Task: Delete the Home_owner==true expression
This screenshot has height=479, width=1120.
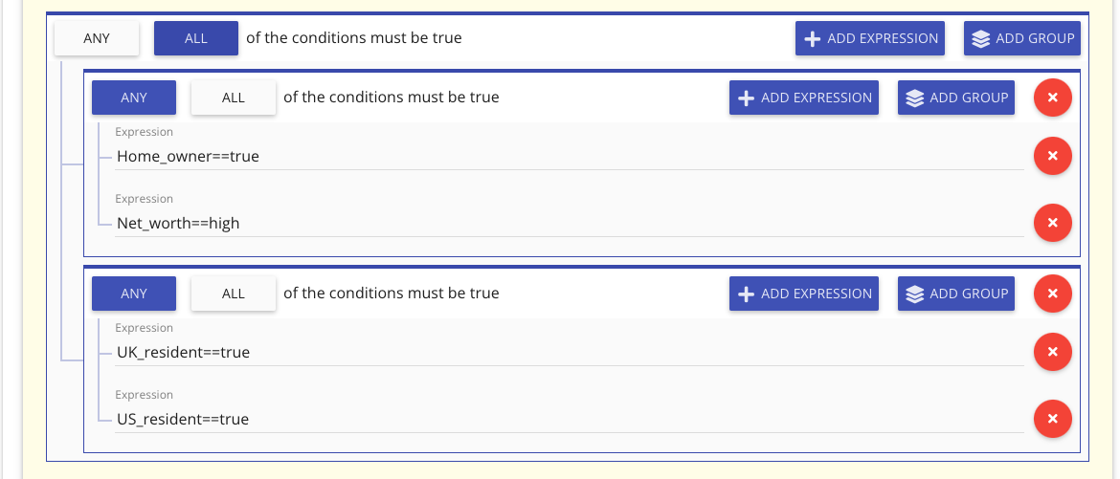Action: pos(1052,156)
